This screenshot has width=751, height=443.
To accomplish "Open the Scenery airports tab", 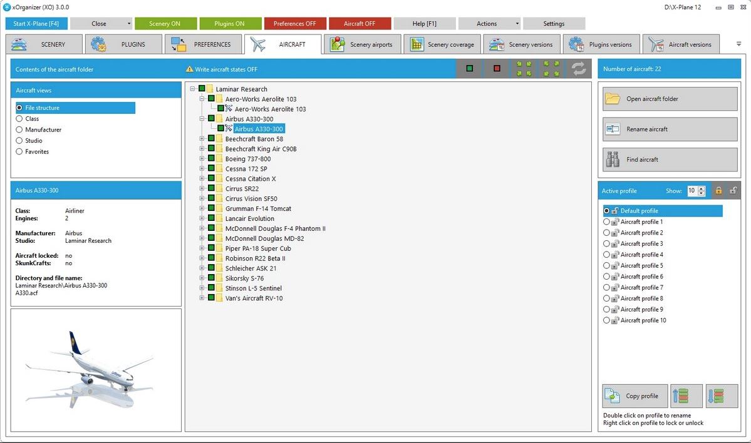I will tap(362, 44).
